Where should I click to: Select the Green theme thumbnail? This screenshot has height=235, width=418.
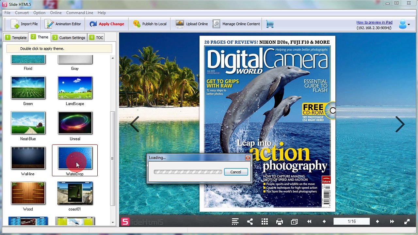point(28,87)
